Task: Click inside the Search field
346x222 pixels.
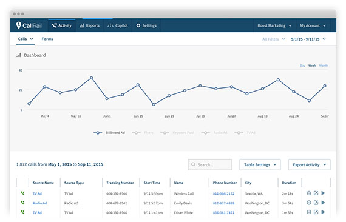Action: click(210, 165)
